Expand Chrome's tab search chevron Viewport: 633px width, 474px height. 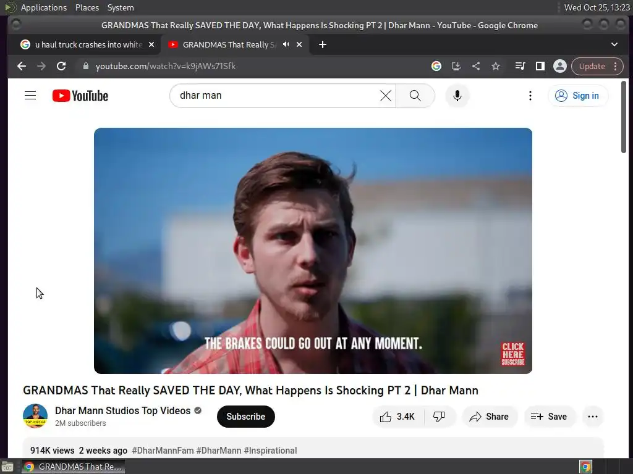(x=614, y=44)
